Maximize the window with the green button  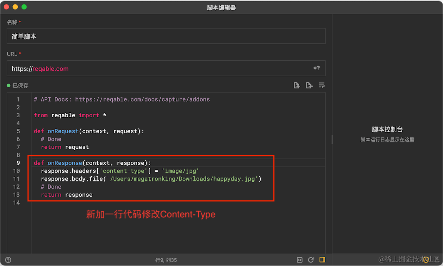coord(24,7)
